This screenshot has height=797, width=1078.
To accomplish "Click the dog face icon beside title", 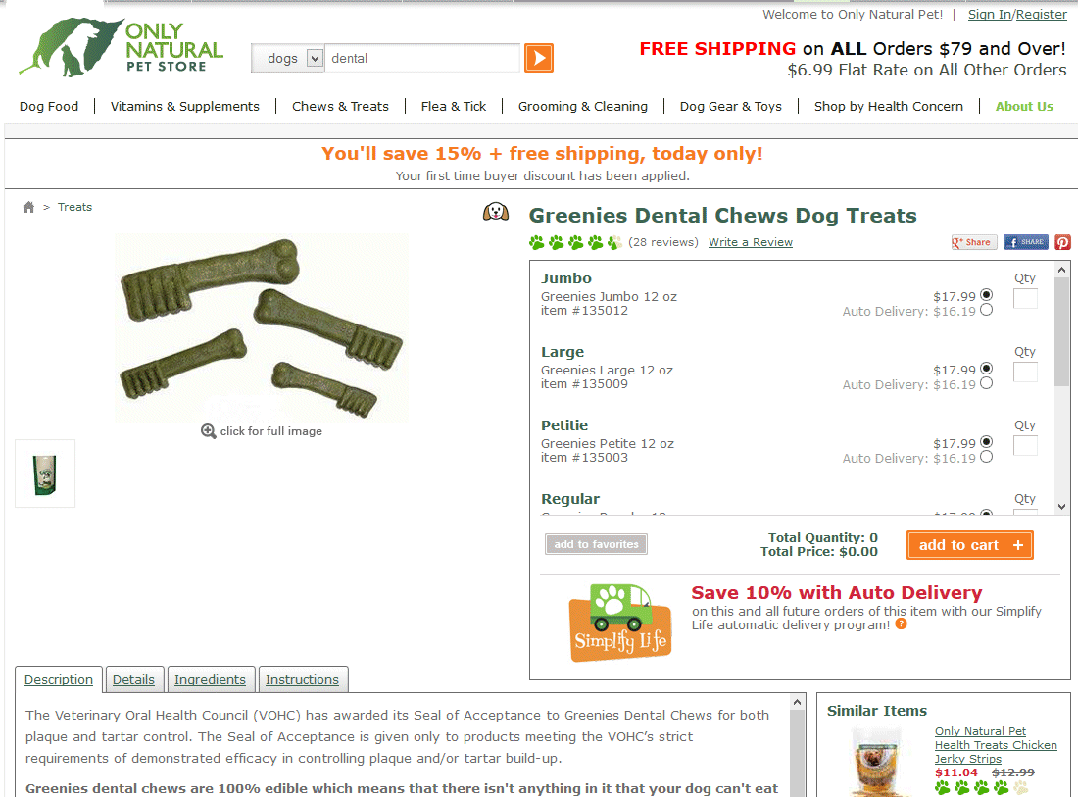I will tap(496, 212).
